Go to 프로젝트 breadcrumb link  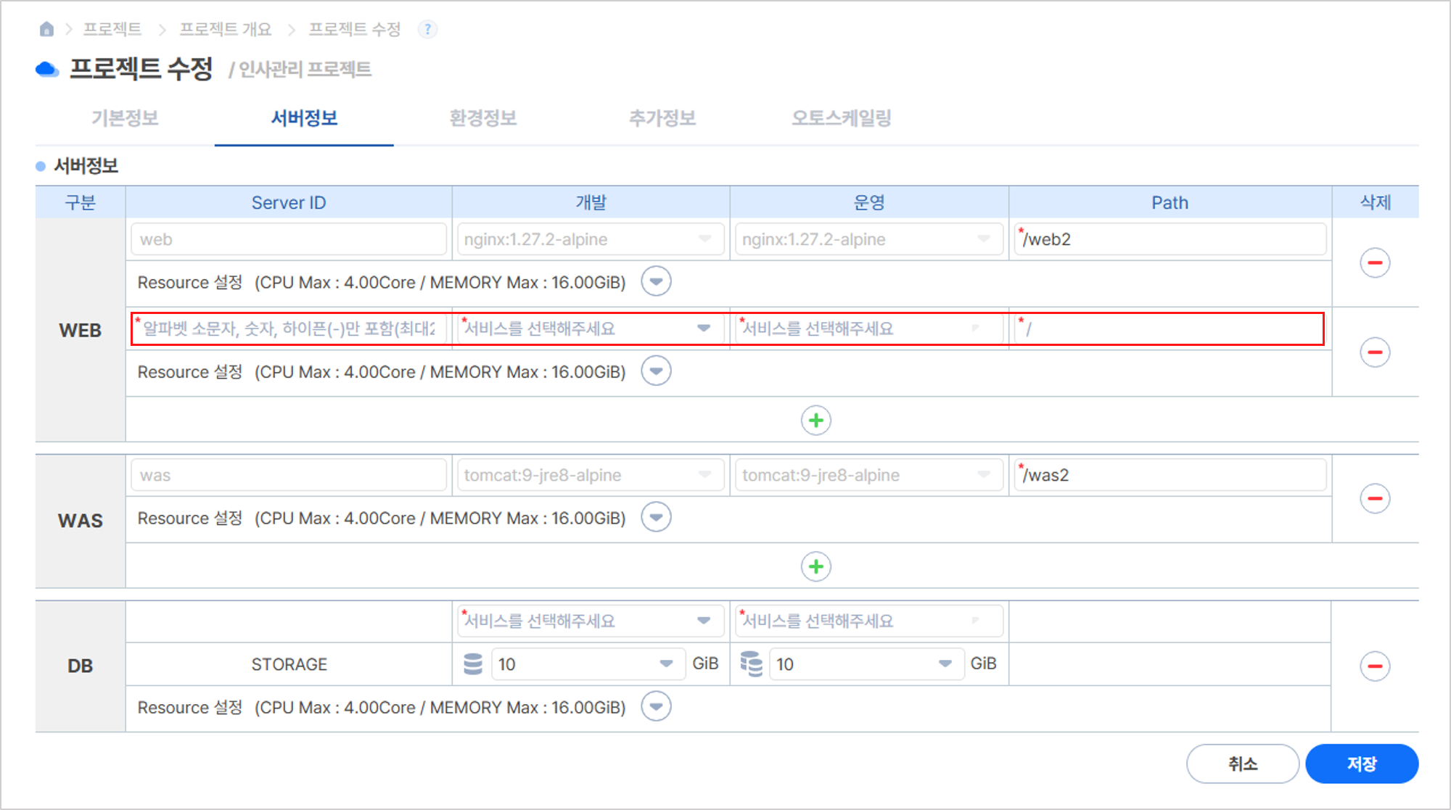112,29
